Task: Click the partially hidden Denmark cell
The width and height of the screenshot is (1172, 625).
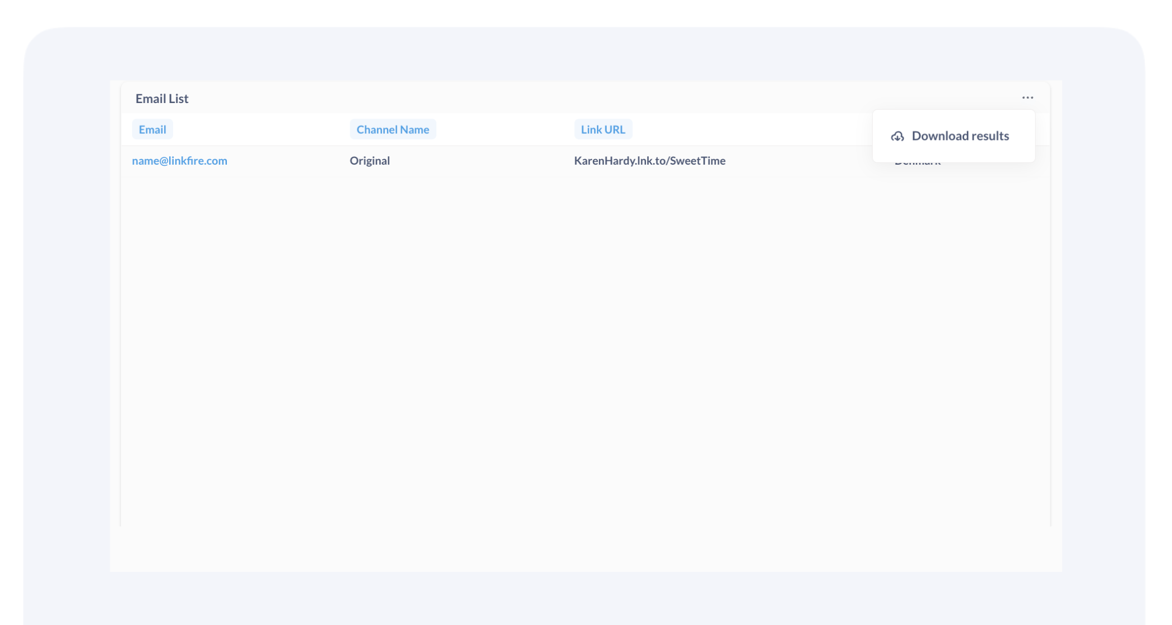Action: tap(917, 165)
